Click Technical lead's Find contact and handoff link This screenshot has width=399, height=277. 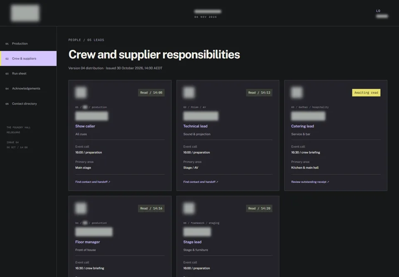pyautogui.click(x=200, y=182)
